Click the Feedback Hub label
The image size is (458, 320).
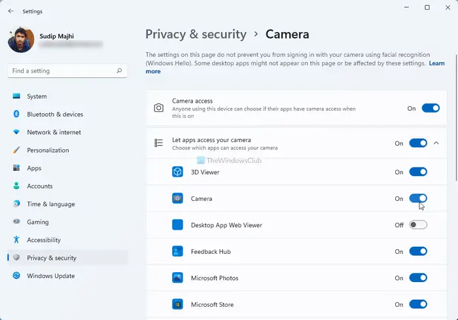(x=211, y=252)
